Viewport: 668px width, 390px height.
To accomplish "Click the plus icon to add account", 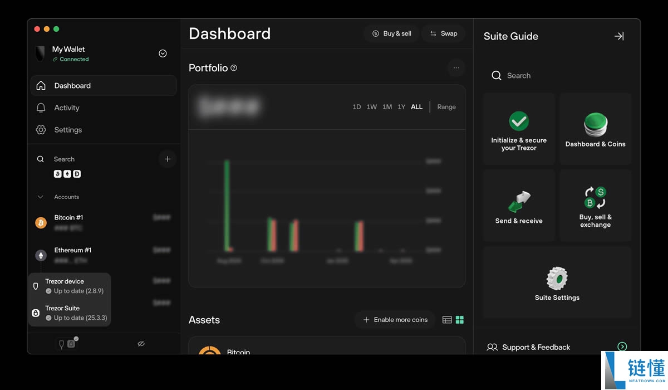I will click(168, 159).
